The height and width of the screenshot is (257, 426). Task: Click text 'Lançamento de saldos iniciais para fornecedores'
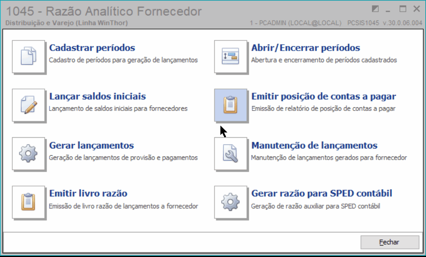tap(118, 109)
